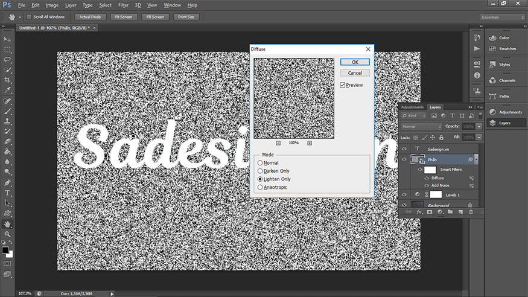Select the Eraser tool
The image size is (528, 297).
(x=7, y=141)
